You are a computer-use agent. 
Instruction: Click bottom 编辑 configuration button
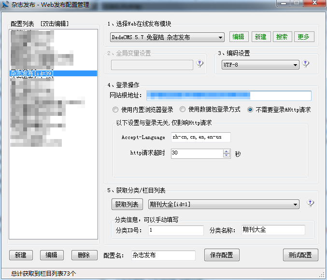52,255
